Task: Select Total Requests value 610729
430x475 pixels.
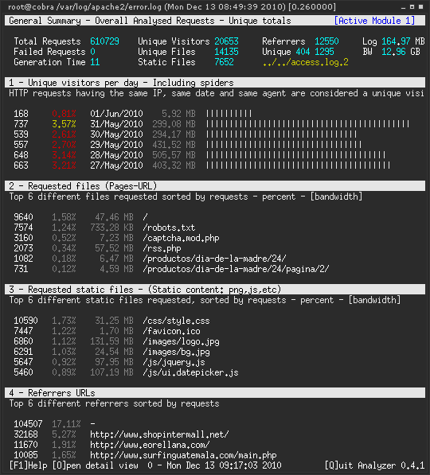Action: pyautogui.click(x=104, y=41)
